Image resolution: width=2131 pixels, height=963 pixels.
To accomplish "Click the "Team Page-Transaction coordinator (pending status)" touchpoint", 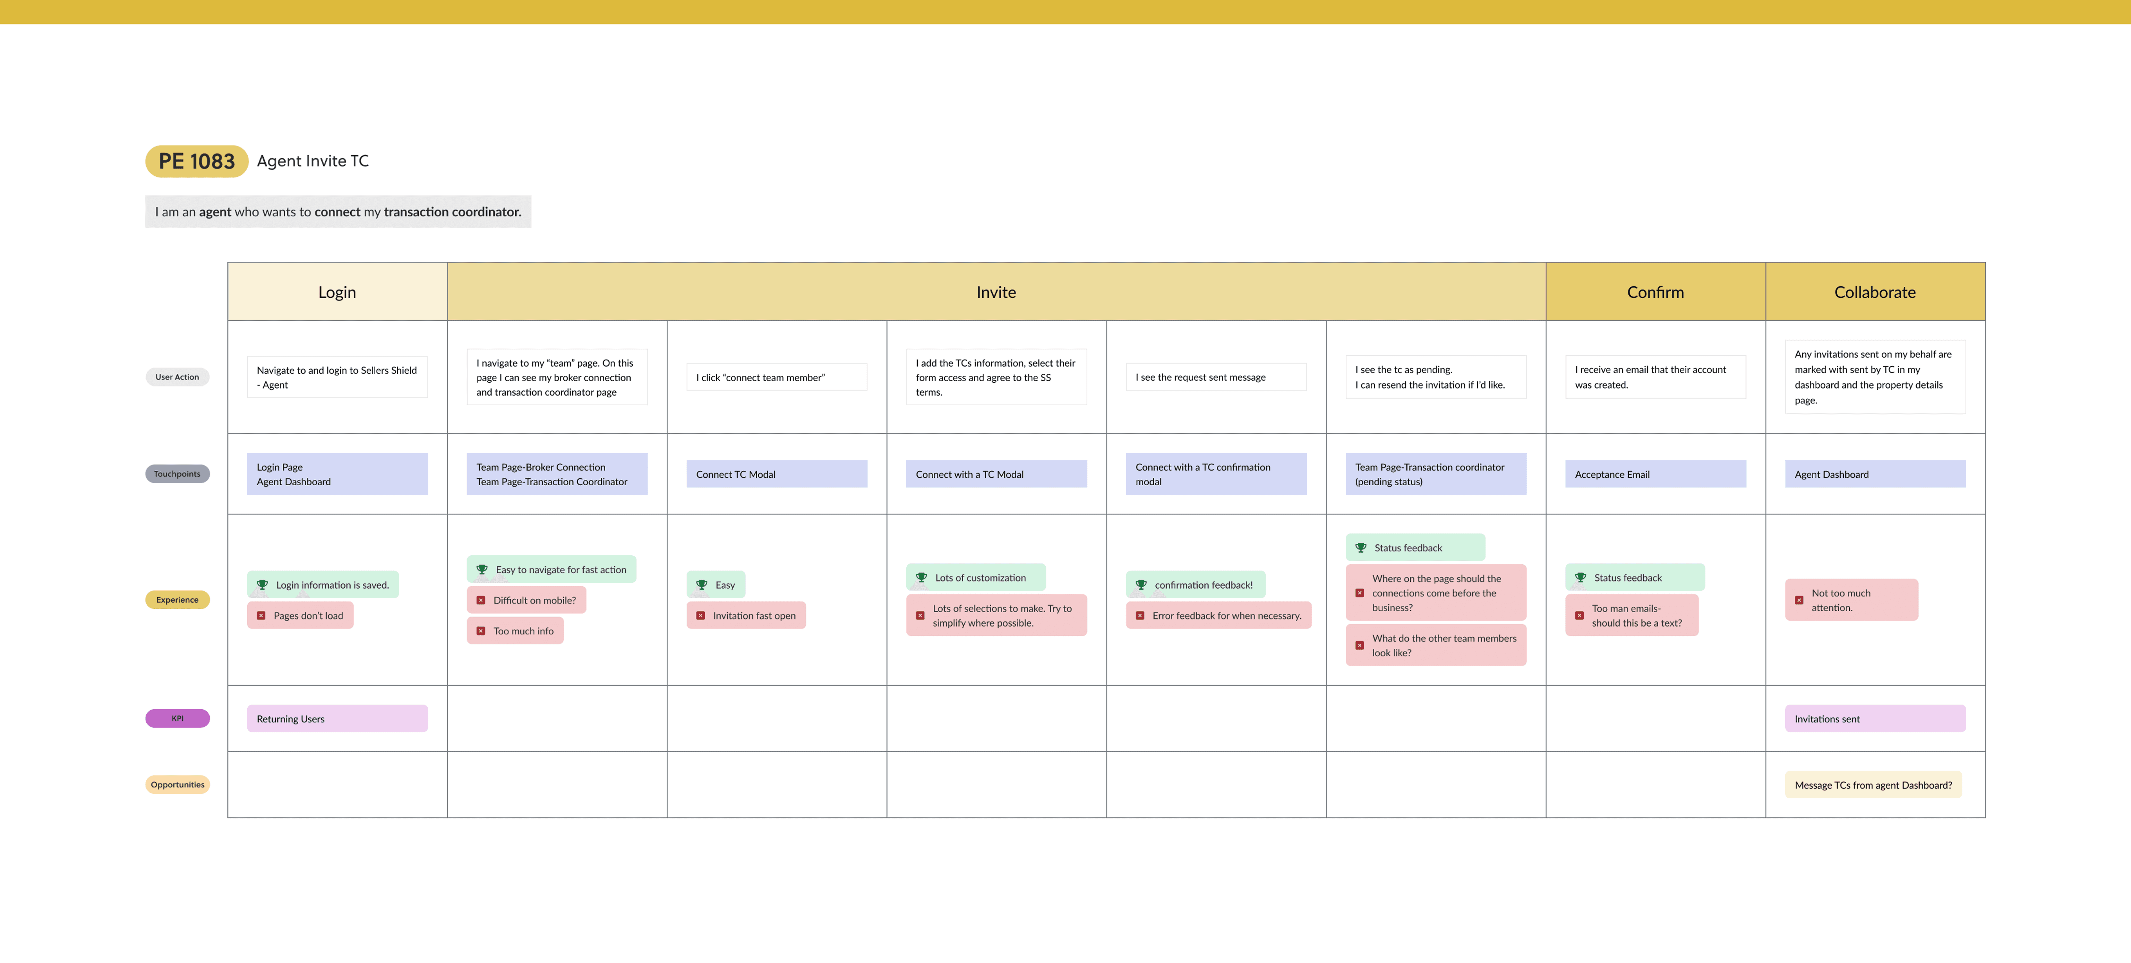I will 1436,474.
